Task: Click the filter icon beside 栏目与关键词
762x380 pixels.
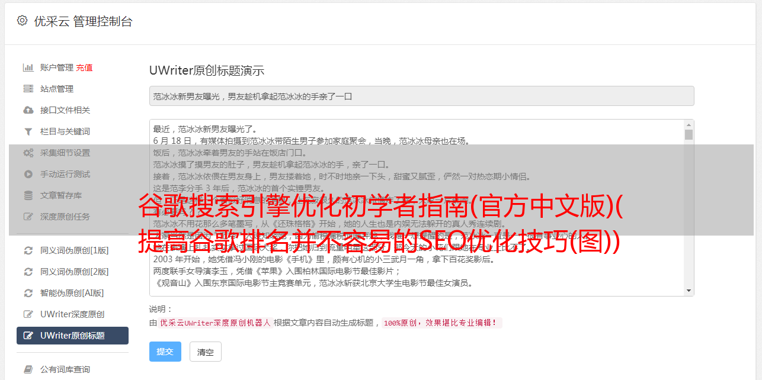Action: (x=28, y=131)
